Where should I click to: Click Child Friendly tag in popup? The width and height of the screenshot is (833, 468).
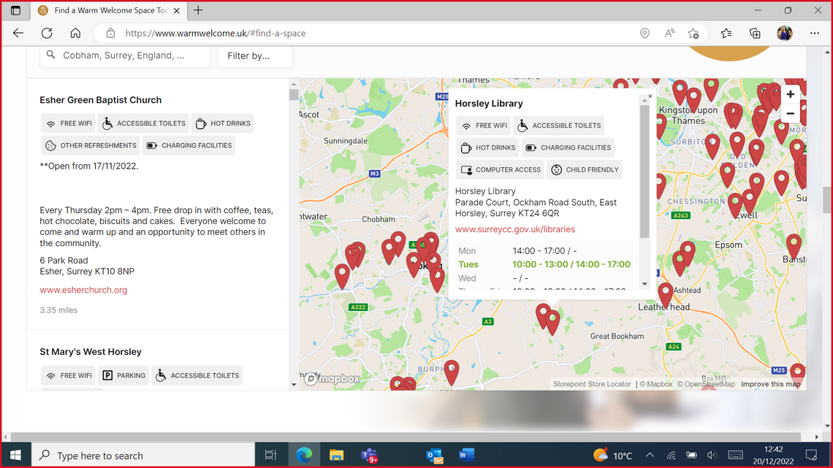(585, 170)
